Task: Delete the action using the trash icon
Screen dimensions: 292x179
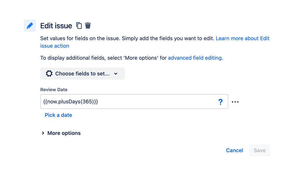Action: coord(88,25)
